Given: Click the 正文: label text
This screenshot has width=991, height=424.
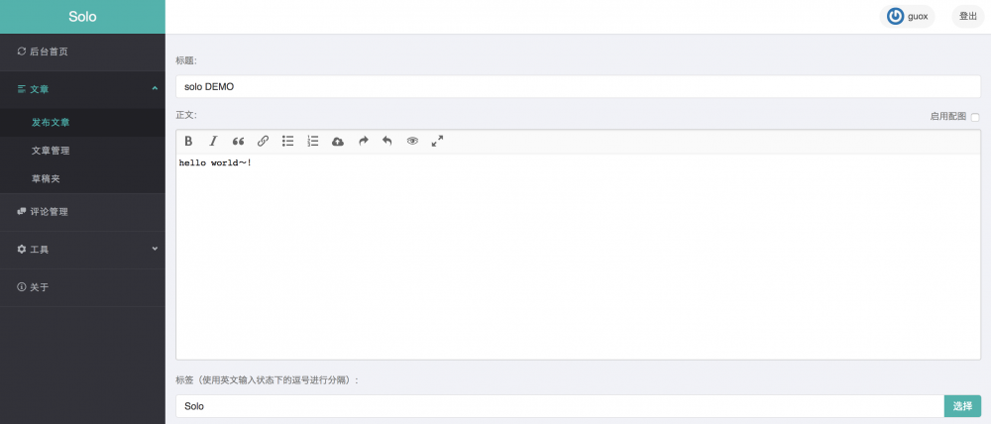Looking at the screenshot, I should 186,115.
